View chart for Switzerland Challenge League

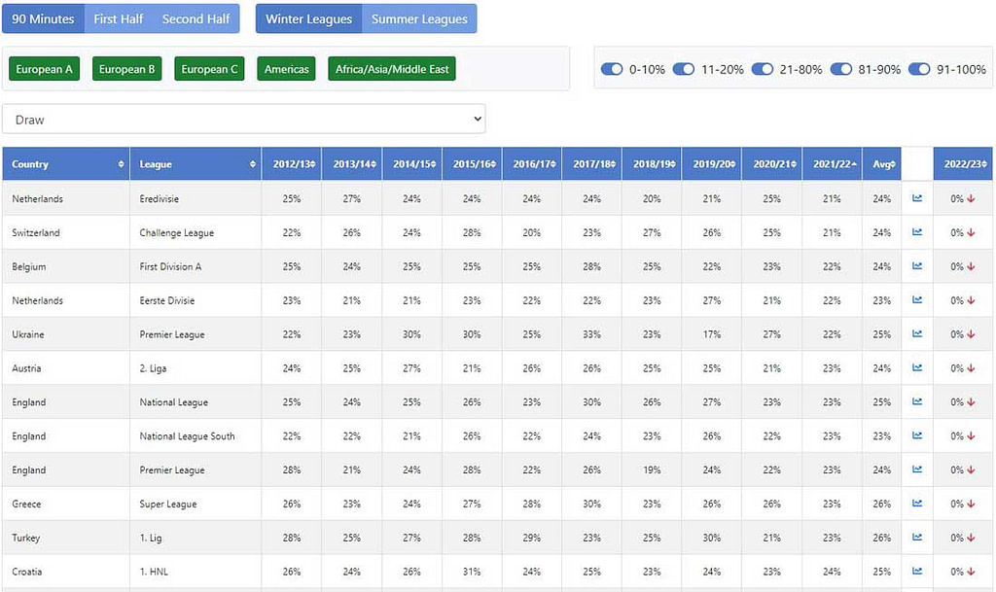pos(915,232)
